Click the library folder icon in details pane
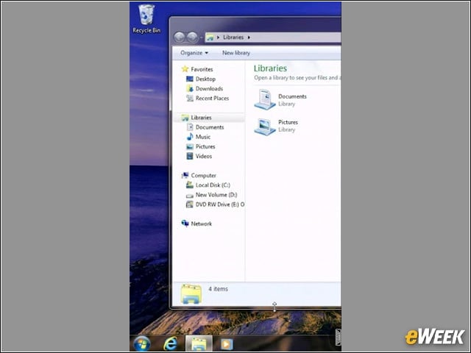This screenshot has height=353, width=471. click(x=191, y=294)
